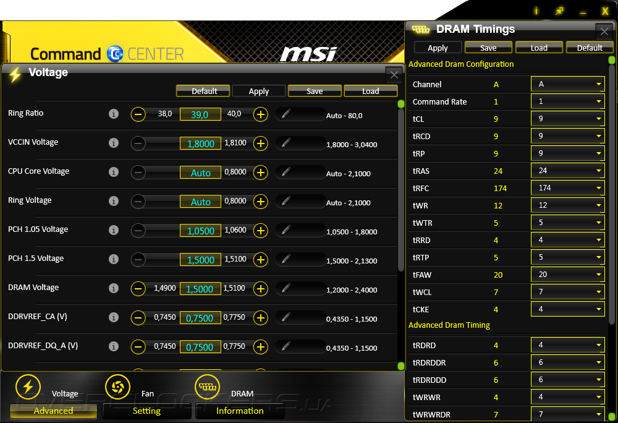Screen dimensions: 618x423
Task: Edit Ring Ratio with pencil icon
Action: [x=286, y=114]
